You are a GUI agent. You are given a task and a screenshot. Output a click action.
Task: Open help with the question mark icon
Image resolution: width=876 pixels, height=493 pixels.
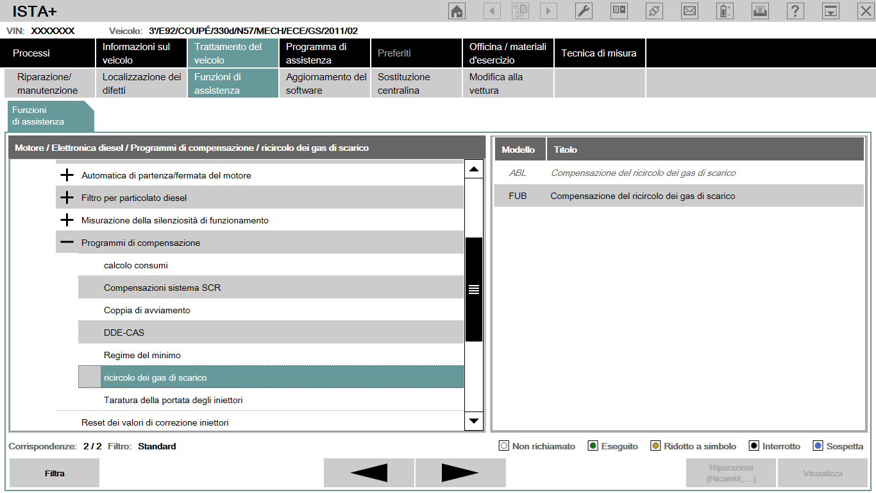click(795, 10)
